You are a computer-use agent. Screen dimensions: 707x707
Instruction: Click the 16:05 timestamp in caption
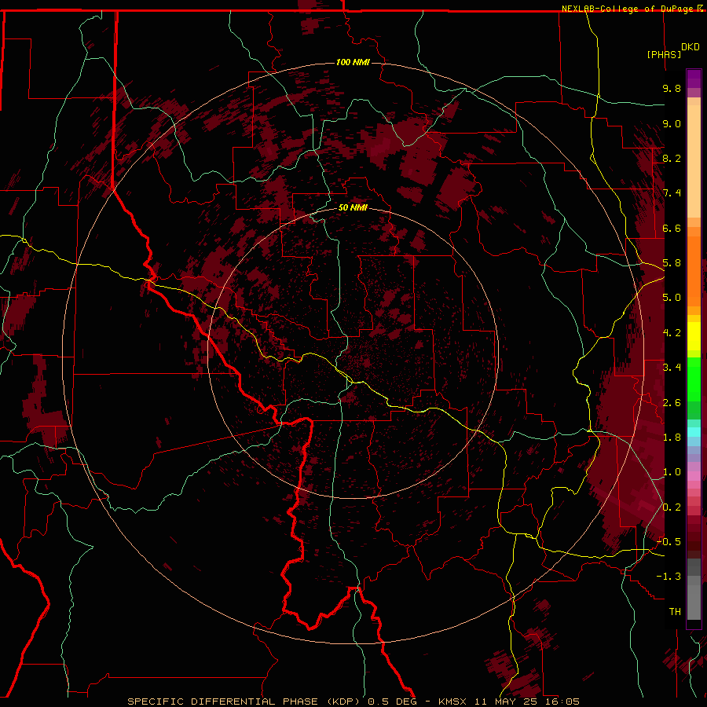[x=562, y=702]
